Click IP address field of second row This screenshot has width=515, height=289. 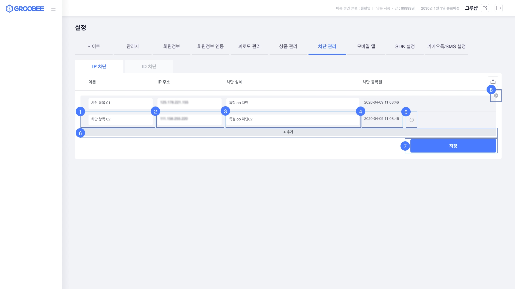189,119
